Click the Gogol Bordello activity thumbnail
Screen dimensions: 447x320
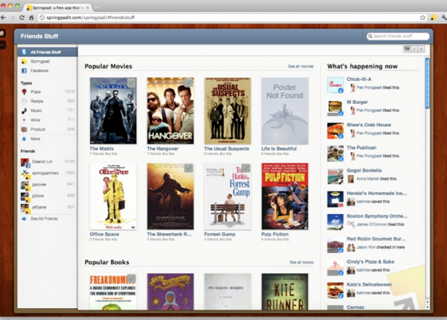pyautogui.click(x=335, y=176)
